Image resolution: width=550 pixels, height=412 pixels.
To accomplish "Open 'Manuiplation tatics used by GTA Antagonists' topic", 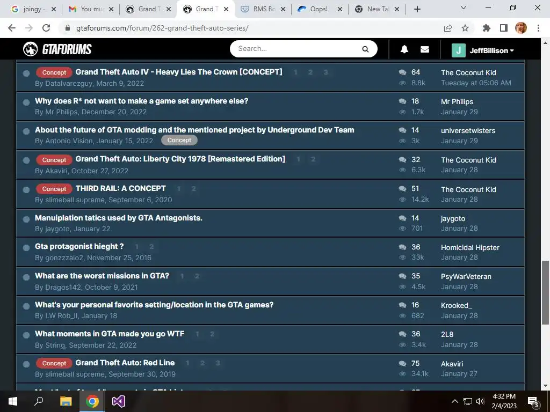I will point(119,218).
